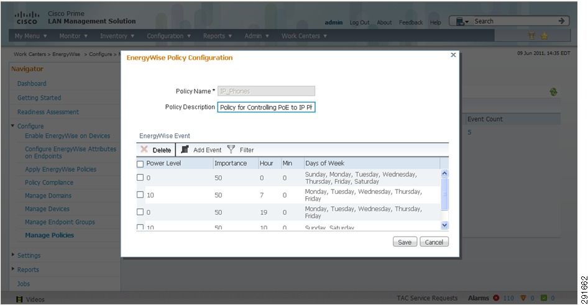Open Dashboard in Navigator
This screenshot has width=588, height=305.
click(x=32, y=84)
